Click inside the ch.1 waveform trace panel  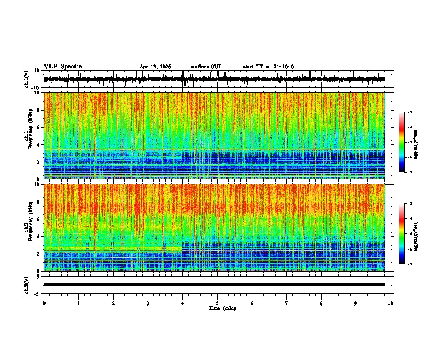pyautogui.click(x=217, y=79)
